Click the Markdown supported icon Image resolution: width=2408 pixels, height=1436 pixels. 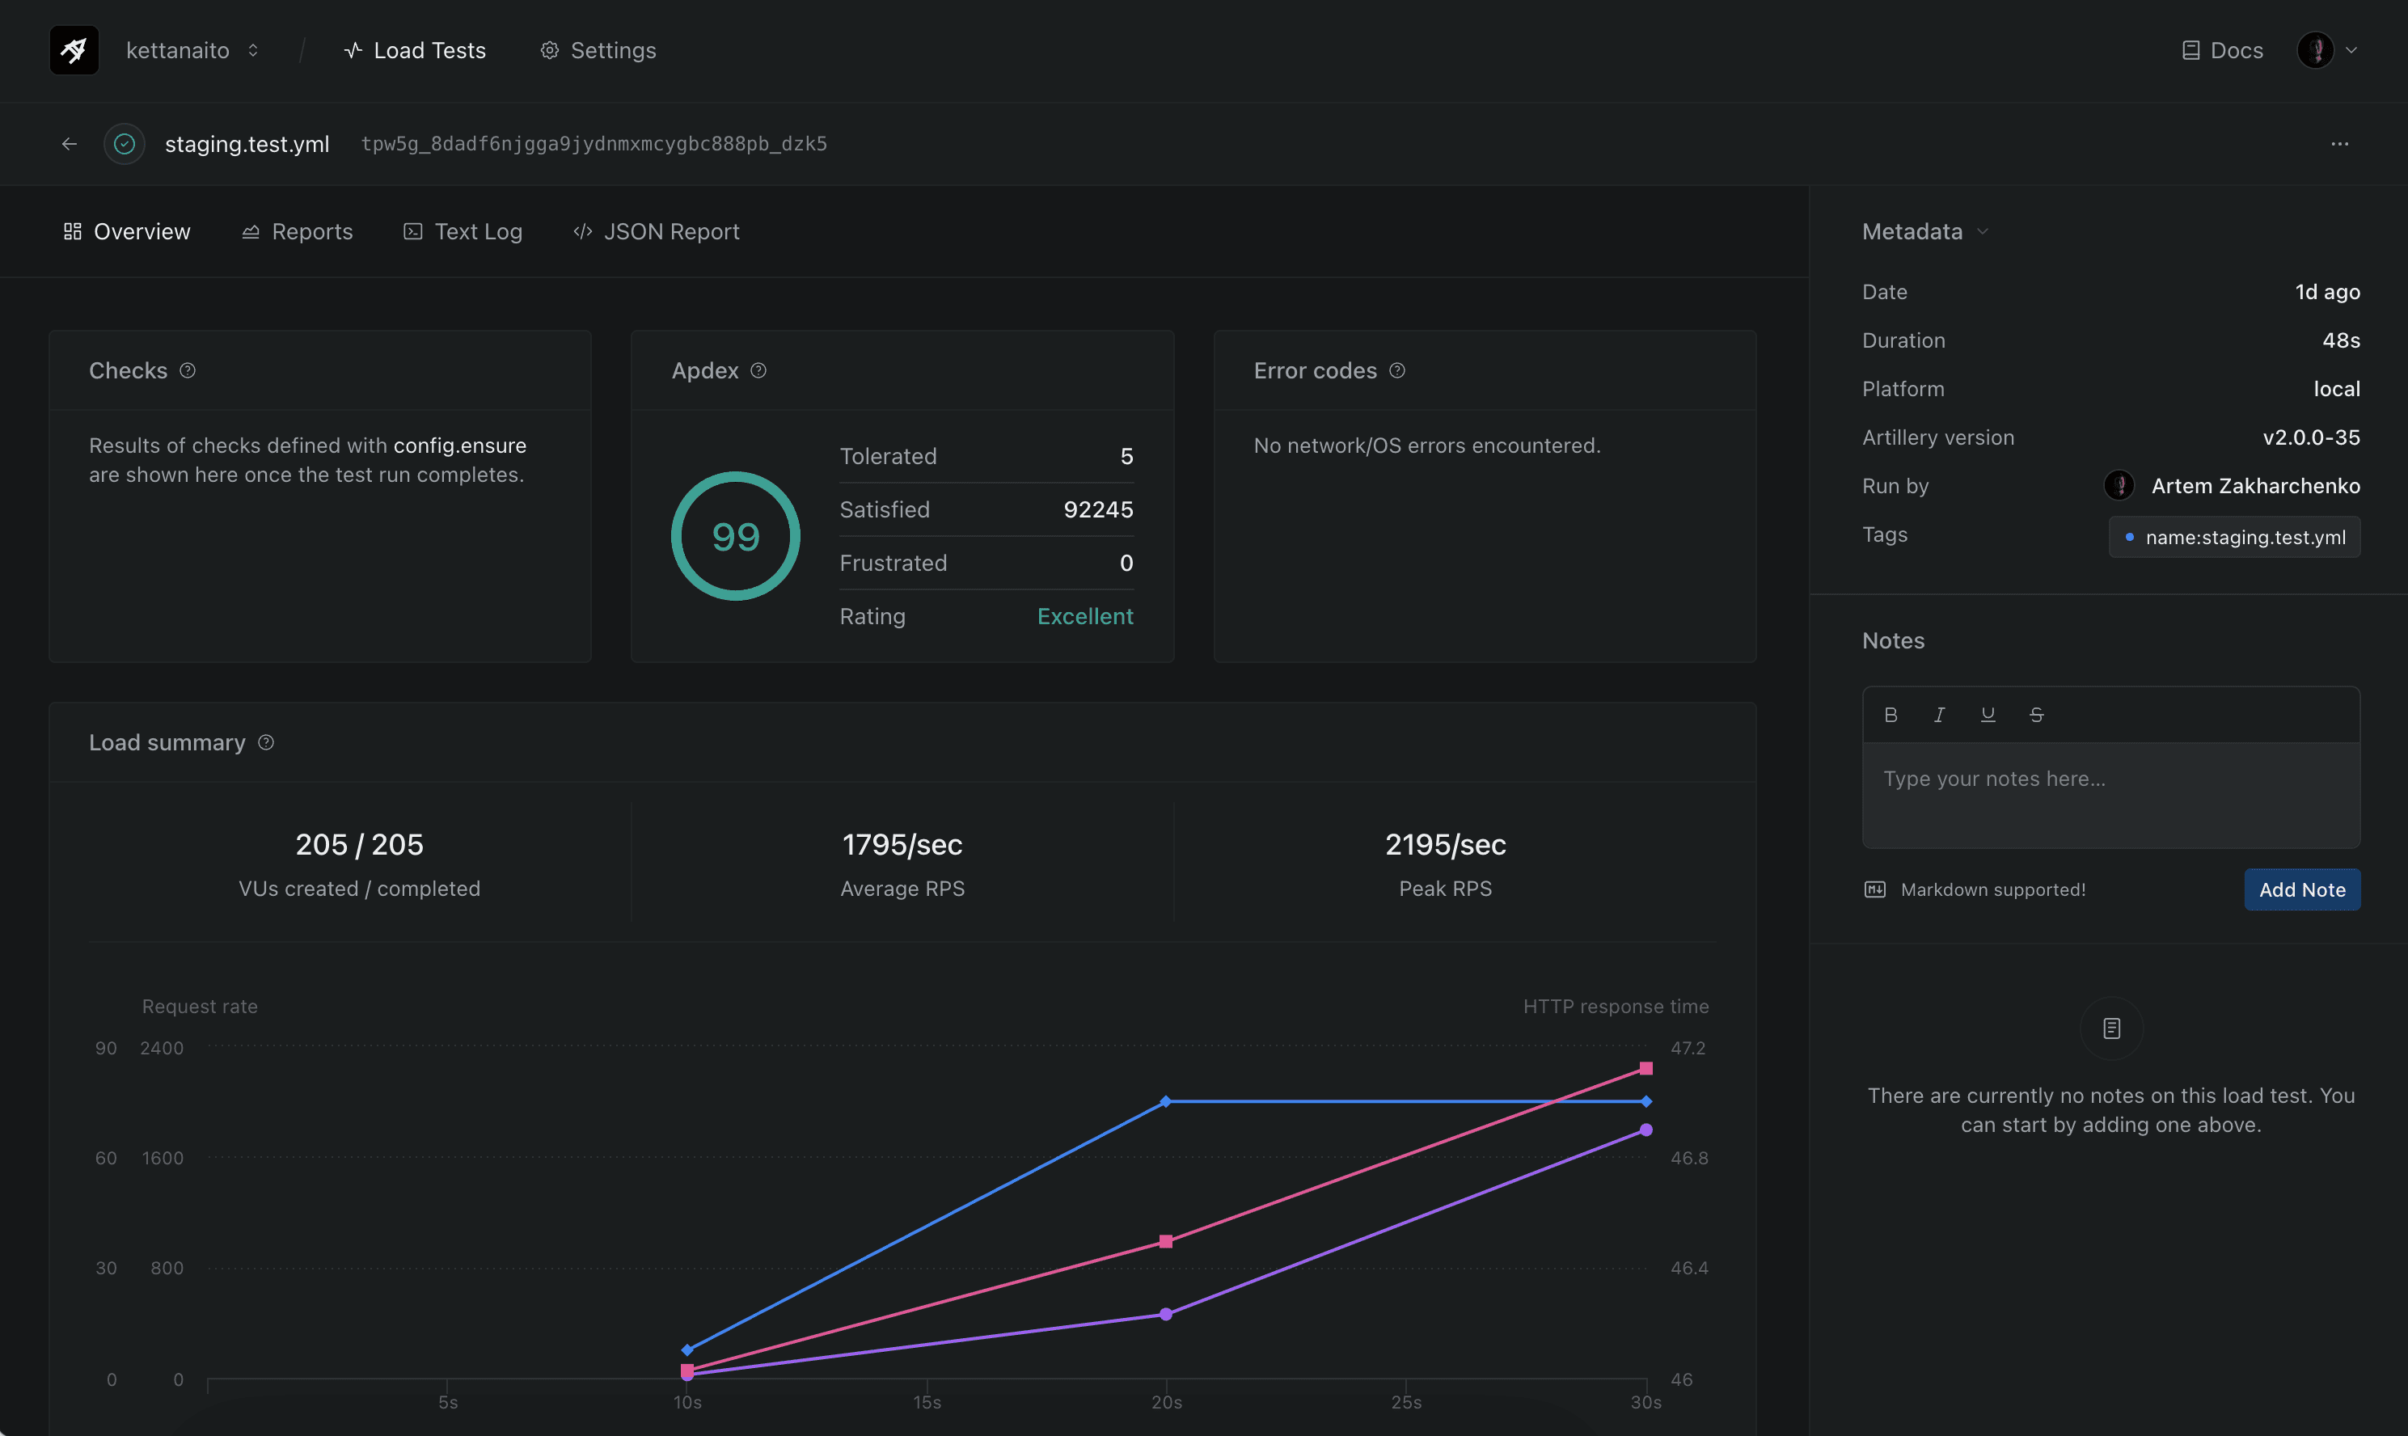click(1875, 889)
